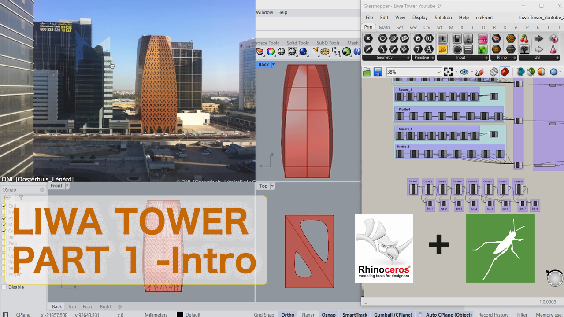Screen dimensions: 564x317
Task: Click the Rhino dimension tool icon
Action: click(336, 52)
